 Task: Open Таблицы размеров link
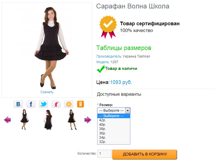tap(124, 48)
